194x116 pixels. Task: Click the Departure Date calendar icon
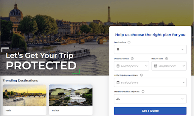pos(118,66)
